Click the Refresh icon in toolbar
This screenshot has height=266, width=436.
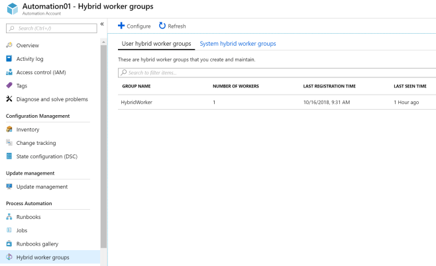pos(162,26)
